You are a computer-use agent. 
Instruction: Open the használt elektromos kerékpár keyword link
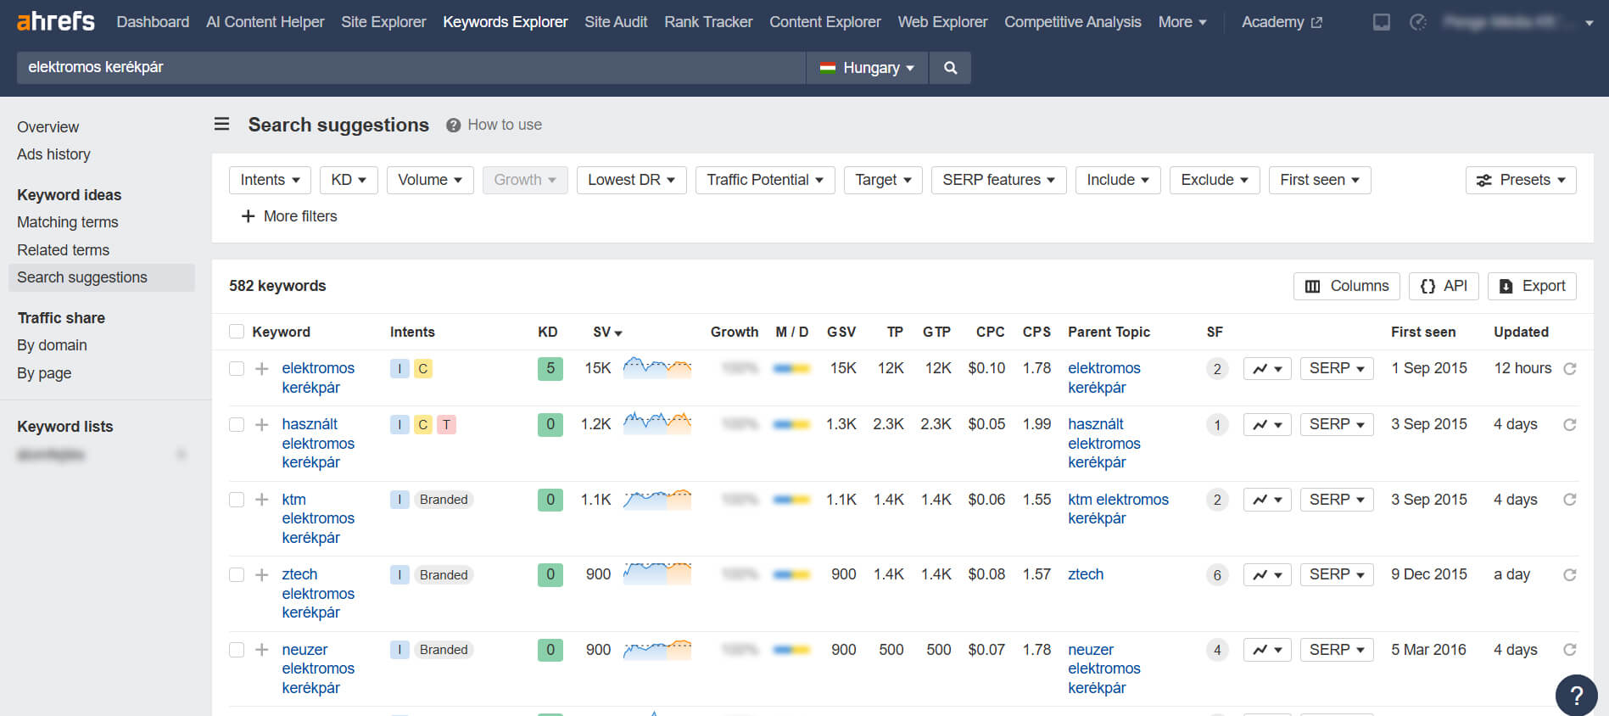click(318, 443)
